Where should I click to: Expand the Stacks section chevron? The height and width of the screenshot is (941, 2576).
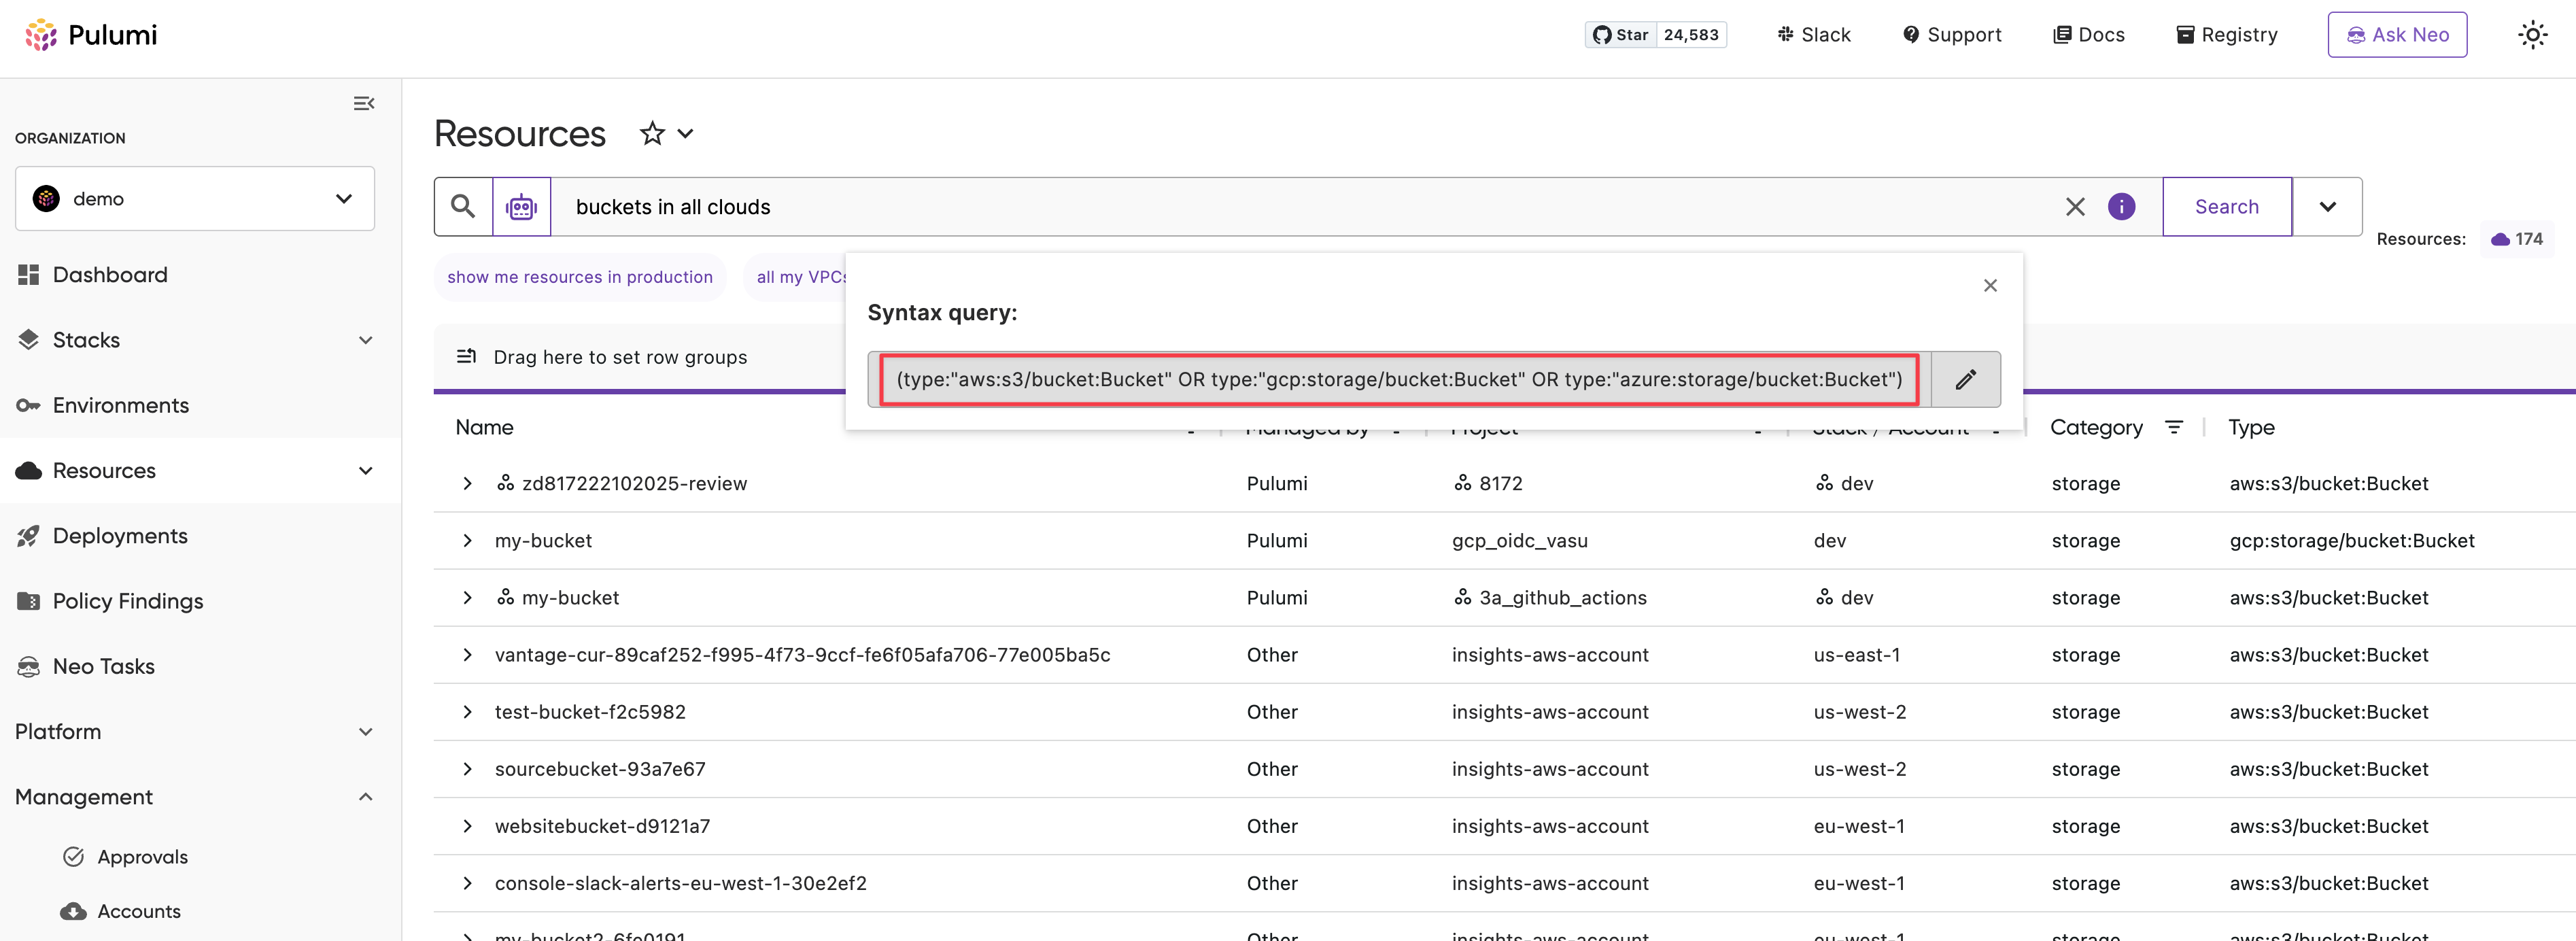(366, 340)
